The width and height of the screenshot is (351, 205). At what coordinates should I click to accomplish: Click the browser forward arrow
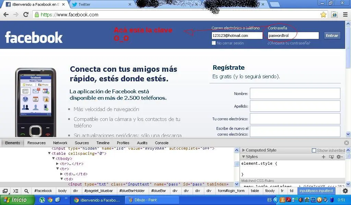click(x=16, y=15)
